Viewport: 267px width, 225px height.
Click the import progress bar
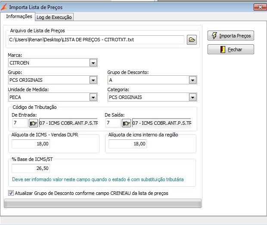click(x=102, y=203)
